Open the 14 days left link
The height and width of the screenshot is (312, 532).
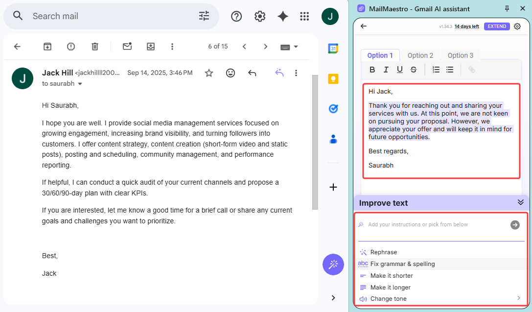pyautogui.click(x=466, y=26)
